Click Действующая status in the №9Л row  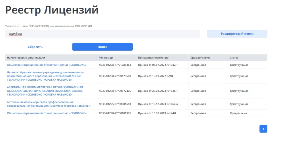(239, 76)
